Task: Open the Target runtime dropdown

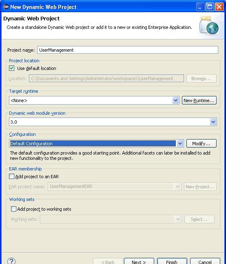Action: (176, 100)
